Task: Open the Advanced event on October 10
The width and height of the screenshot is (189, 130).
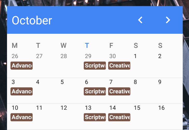Action: [22, 117]
